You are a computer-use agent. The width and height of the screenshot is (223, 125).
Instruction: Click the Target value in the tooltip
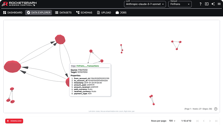(x=83, y=72)
